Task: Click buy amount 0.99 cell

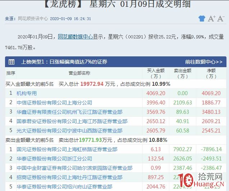Action: pos(156,168)
